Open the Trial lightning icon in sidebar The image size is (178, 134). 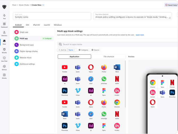tap(4, 17)
